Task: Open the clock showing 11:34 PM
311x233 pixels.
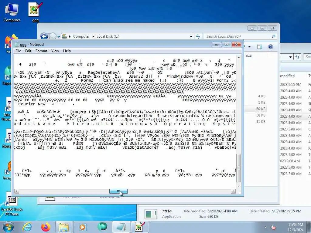Action: [x=296, y=227]
